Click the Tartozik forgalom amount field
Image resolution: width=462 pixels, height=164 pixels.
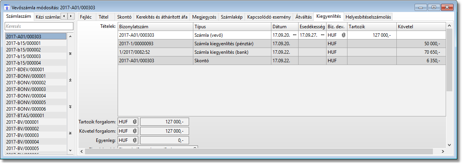(164, 122)
